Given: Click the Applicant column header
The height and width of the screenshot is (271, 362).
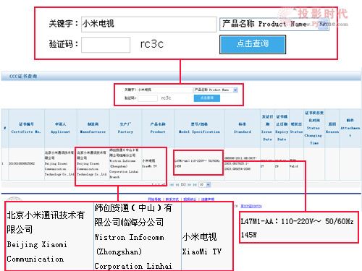Looking at the screenshot, I should (60, 128).
